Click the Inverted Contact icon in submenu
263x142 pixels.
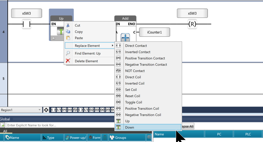(x=118, y=52)
